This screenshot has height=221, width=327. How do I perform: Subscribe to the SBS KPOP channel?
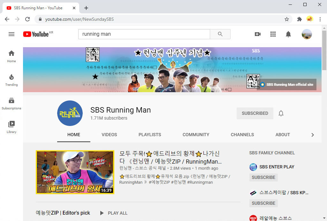(263, 203)
